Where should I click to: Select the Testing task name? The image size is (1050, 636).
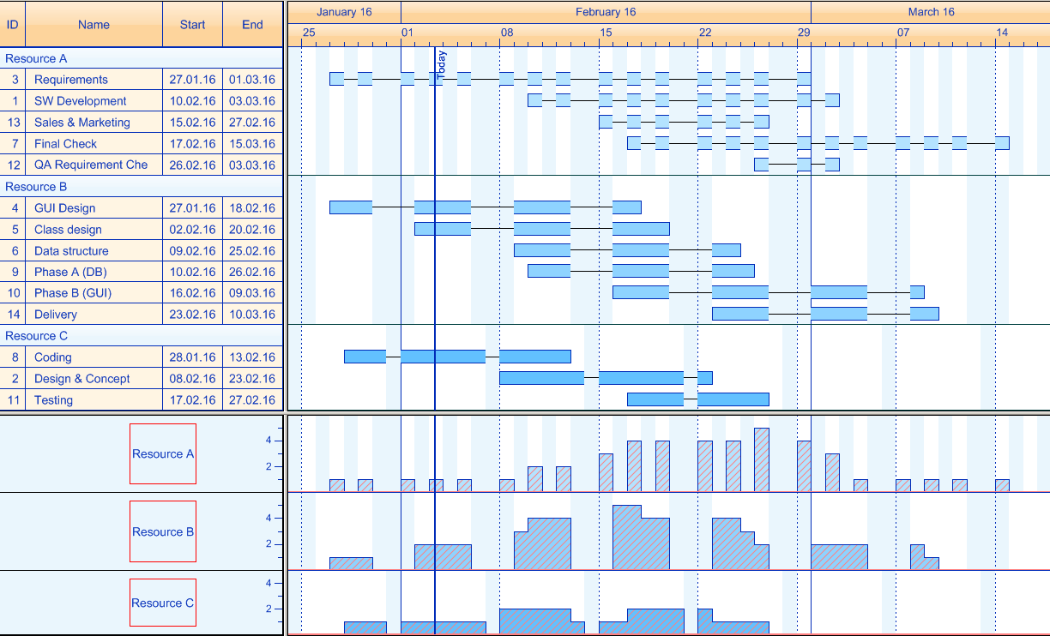[53, 400]
